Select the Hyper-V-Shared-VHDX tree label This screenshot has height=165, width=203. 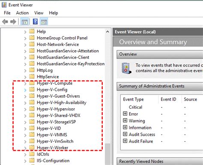59,116
